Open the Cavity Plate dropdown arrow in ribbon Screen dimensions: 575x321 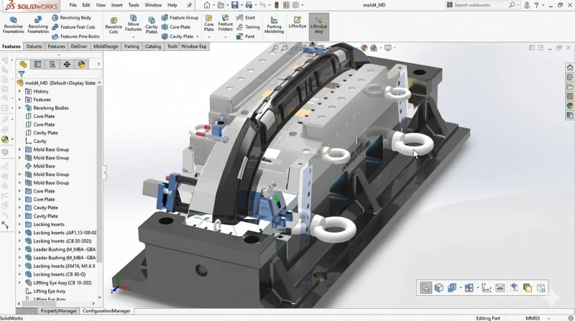pos(197,37)
